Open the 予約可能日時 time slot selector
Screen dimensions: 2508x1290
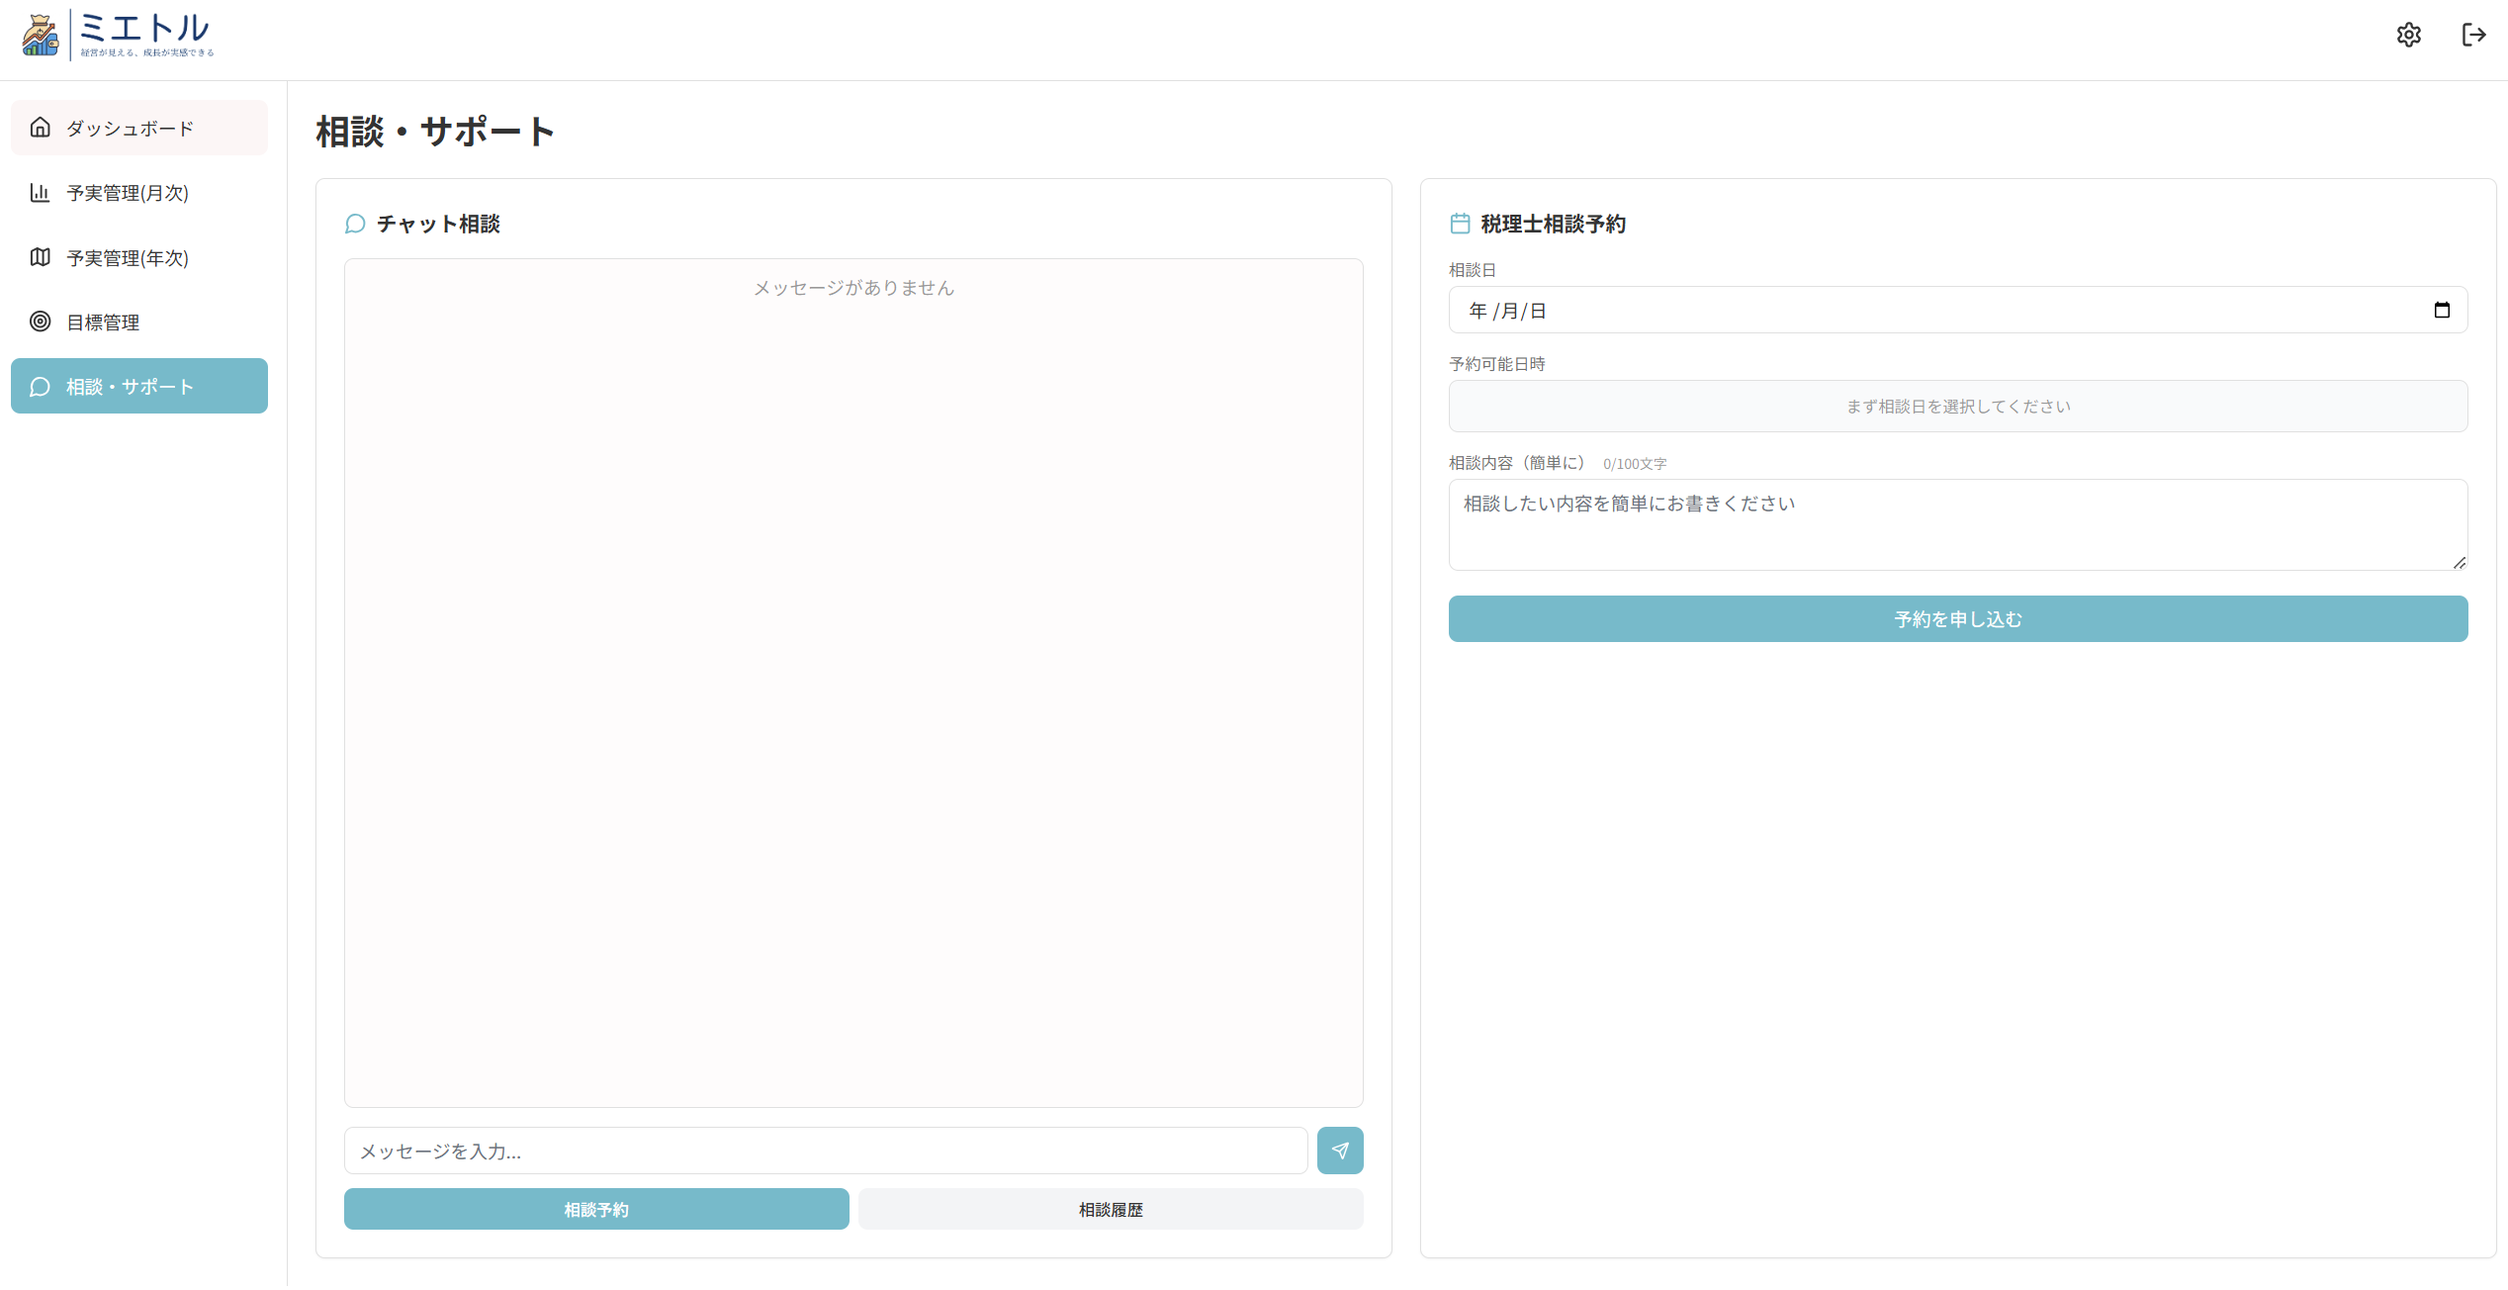click(x=1958, y=407)
